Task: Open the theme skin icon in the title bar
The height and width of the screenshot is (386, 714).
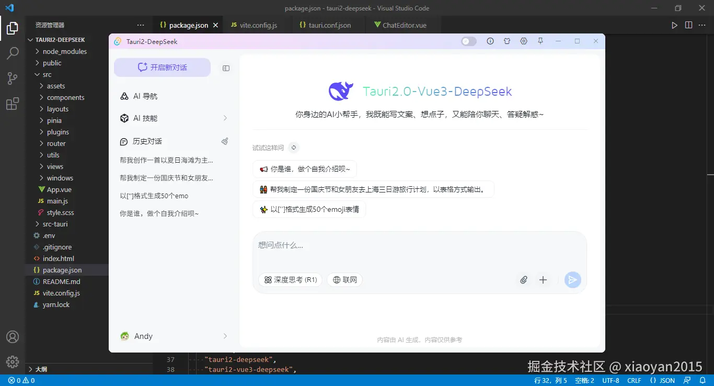Action: coord(507,41)
